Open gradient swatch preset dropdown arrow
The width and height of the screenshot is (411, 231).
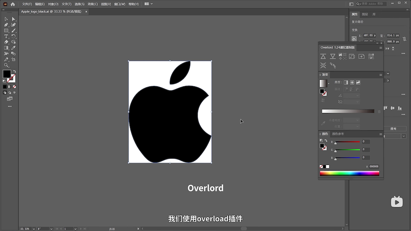(x=329, y=83)
